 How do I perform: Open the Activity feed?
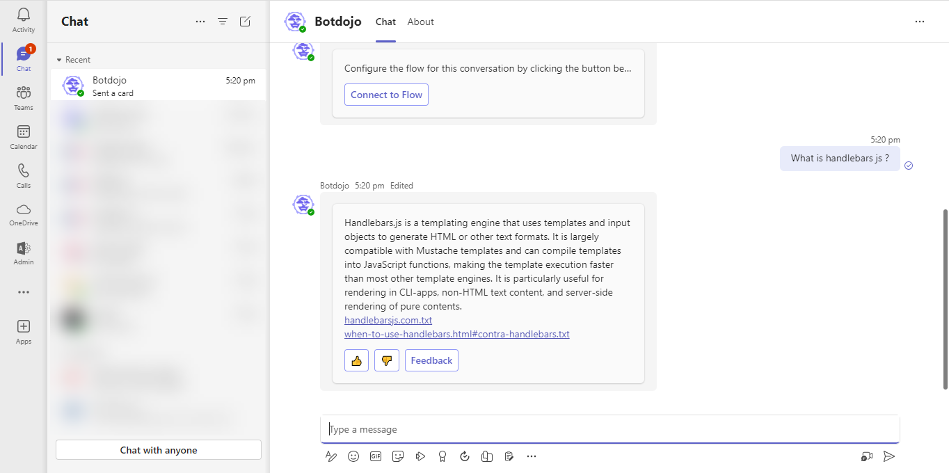pos(24,20)
